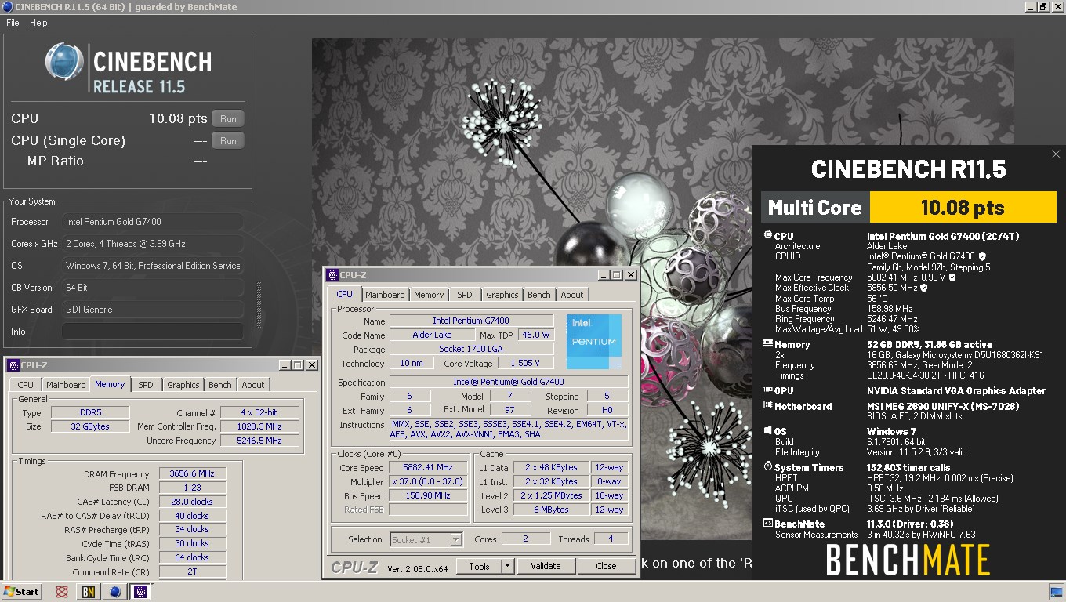
Task: Open the About tab in front CPU-Z
Action: (571, 295)
